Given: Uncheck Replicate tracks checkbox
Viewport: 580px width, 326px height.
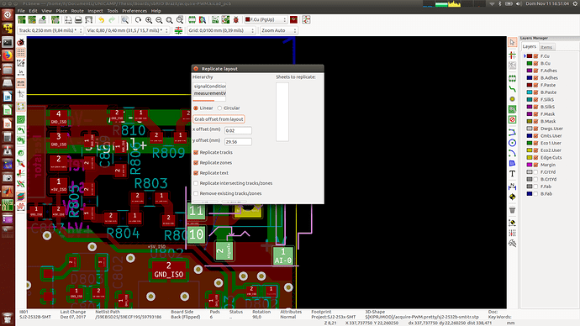Looking at the screenshot, I should [x=196, y=152].
